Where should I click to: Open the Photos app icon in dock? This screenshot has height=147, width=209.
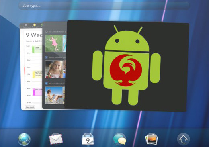click(152, 139)
